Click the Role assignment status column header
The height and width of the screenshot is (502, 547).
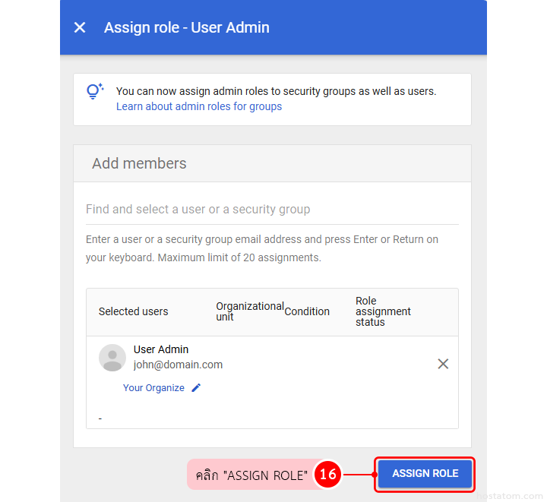pyautogui.click(x=383, y=311)
